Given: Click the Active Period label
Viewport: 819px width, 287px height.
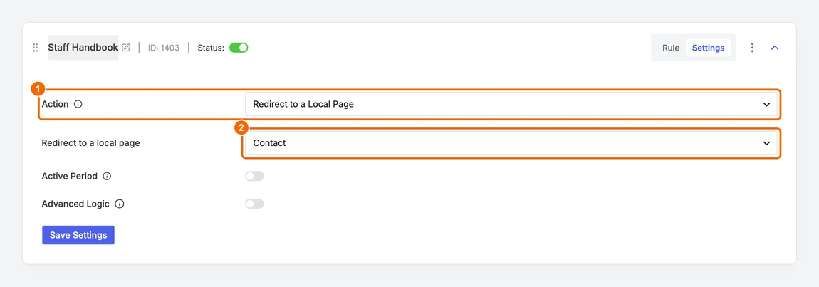Looking at the screenshot, I should (x=70, y=176).
